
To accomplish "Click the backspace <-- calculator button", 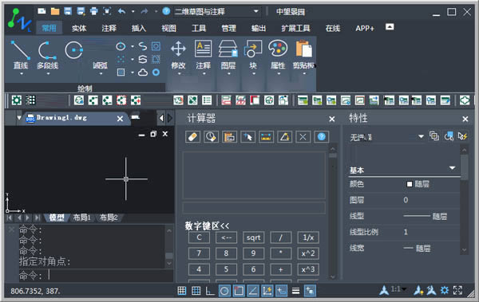I will pyautogui.click(x=226, y=237).
